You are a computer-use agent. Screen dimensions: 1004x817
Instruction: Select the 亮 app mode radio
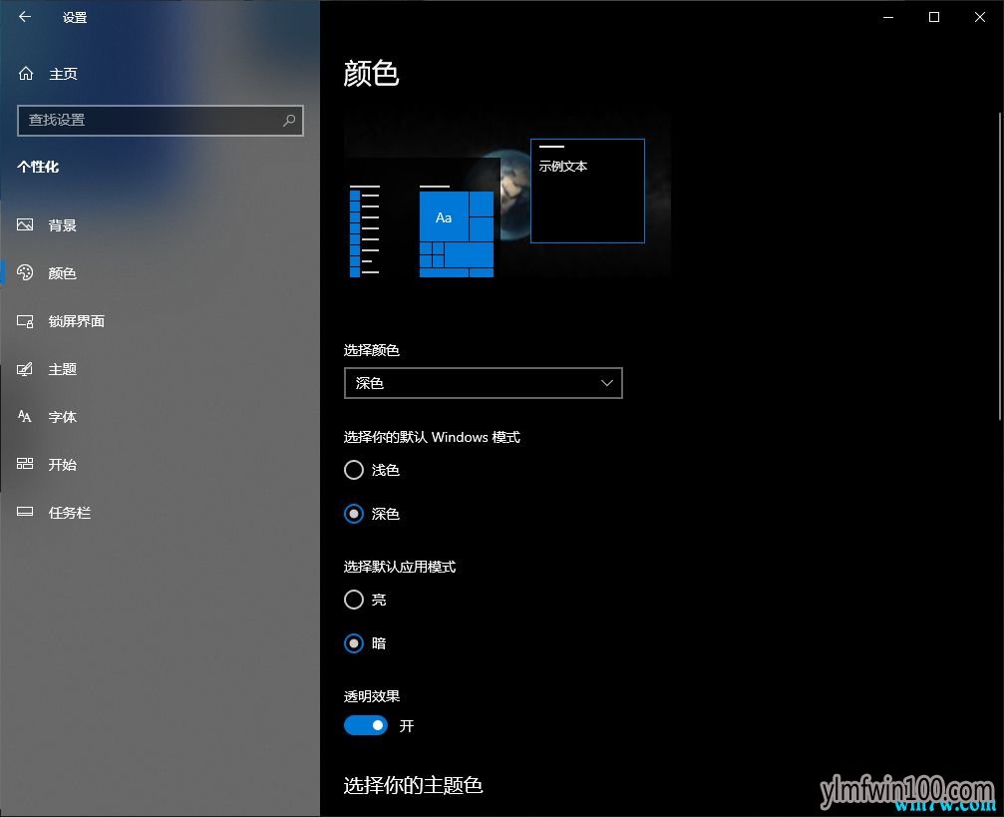click(354, 600)
